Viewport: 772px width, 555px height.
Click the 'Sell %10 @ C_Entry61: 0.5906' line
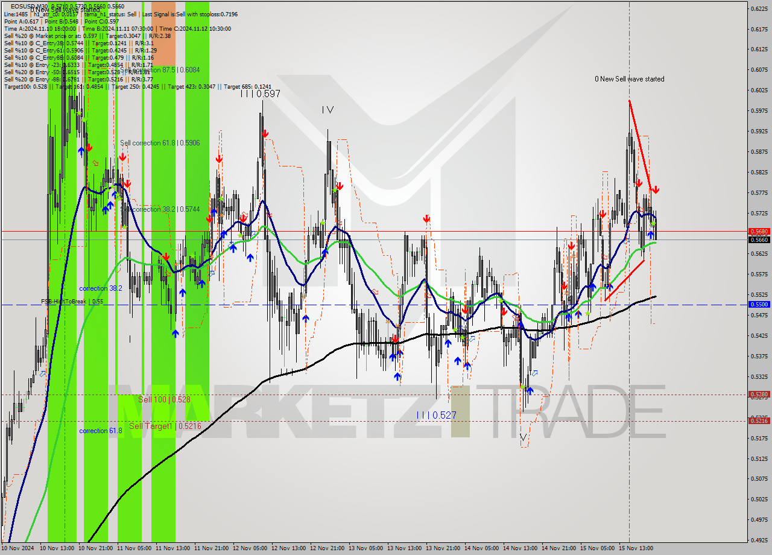[x=80, y=50]
